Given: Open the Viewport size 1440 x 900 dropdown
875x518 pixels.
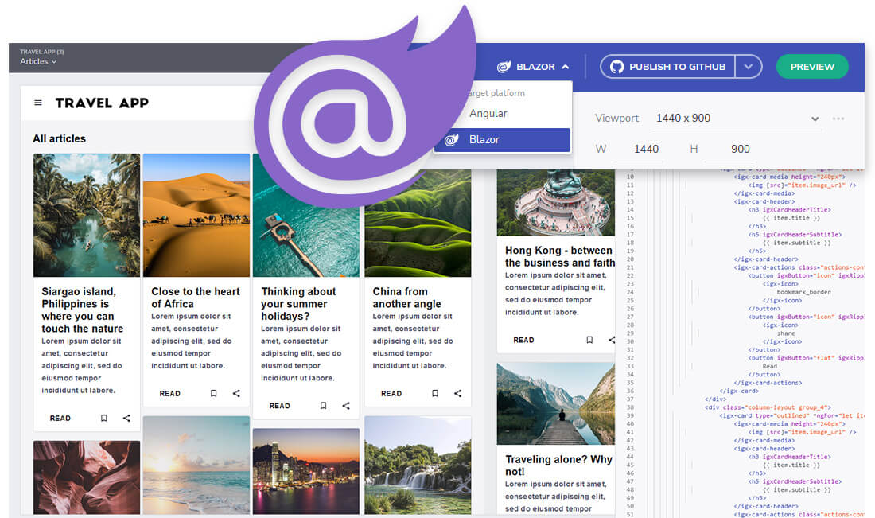Looking at the screenshot, I should (x=737, y=119).
